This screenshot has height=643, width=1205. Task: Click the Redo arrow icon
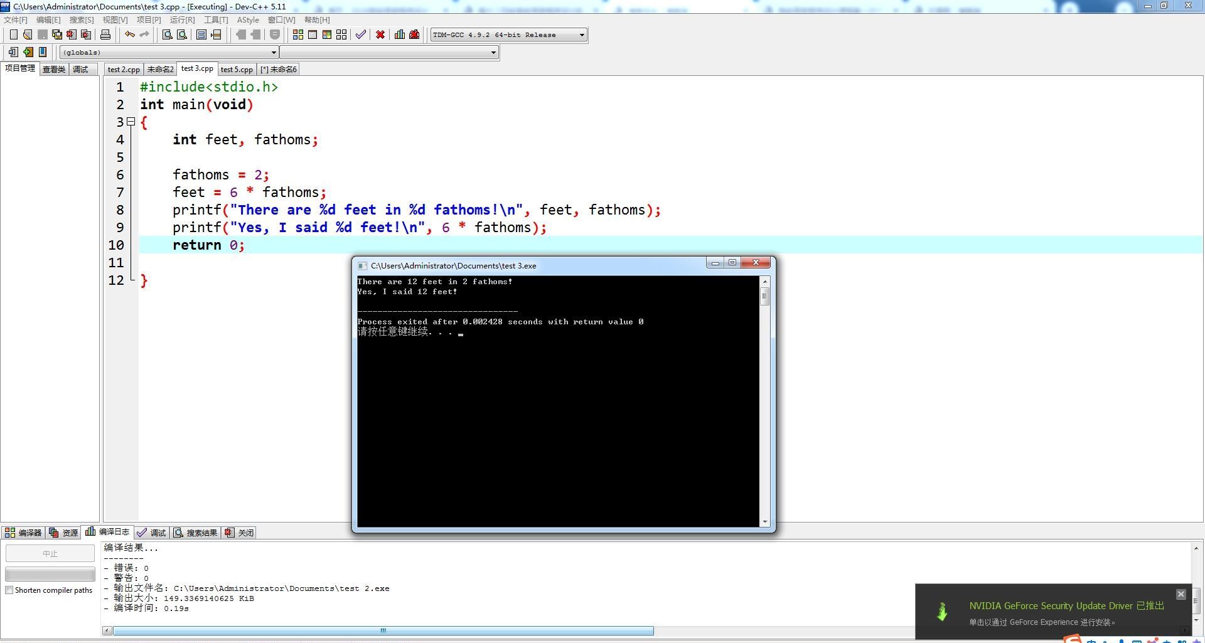click(144, 35)
